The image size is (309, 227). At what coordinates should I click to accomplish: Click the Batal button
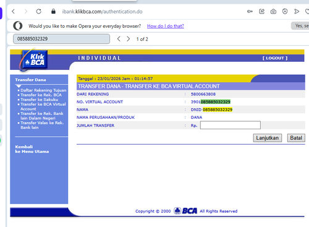point(296,138)
